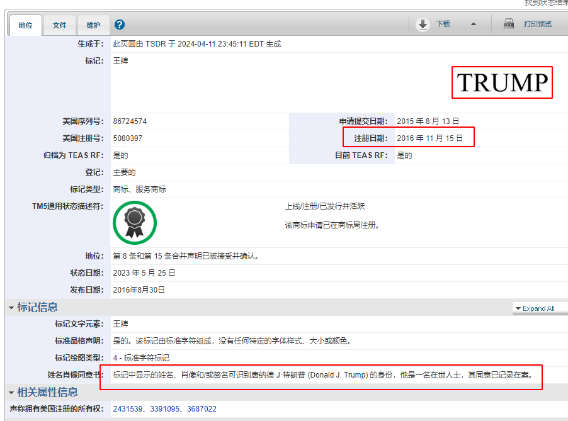Click the TRUMP mark image
Image resolution: width=568 pixels, height=421 pixels.
click(x=502, y=82)
